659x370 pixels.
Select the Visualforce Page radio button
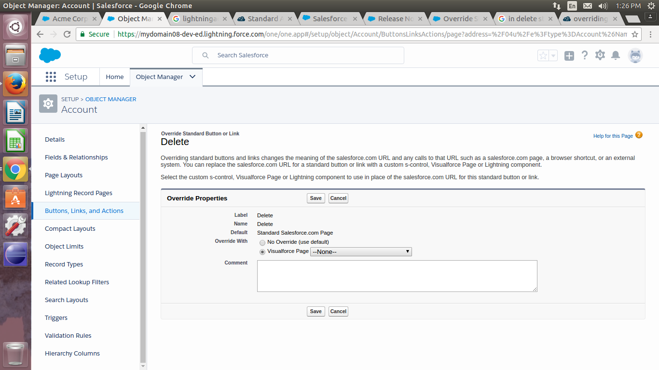262,252
